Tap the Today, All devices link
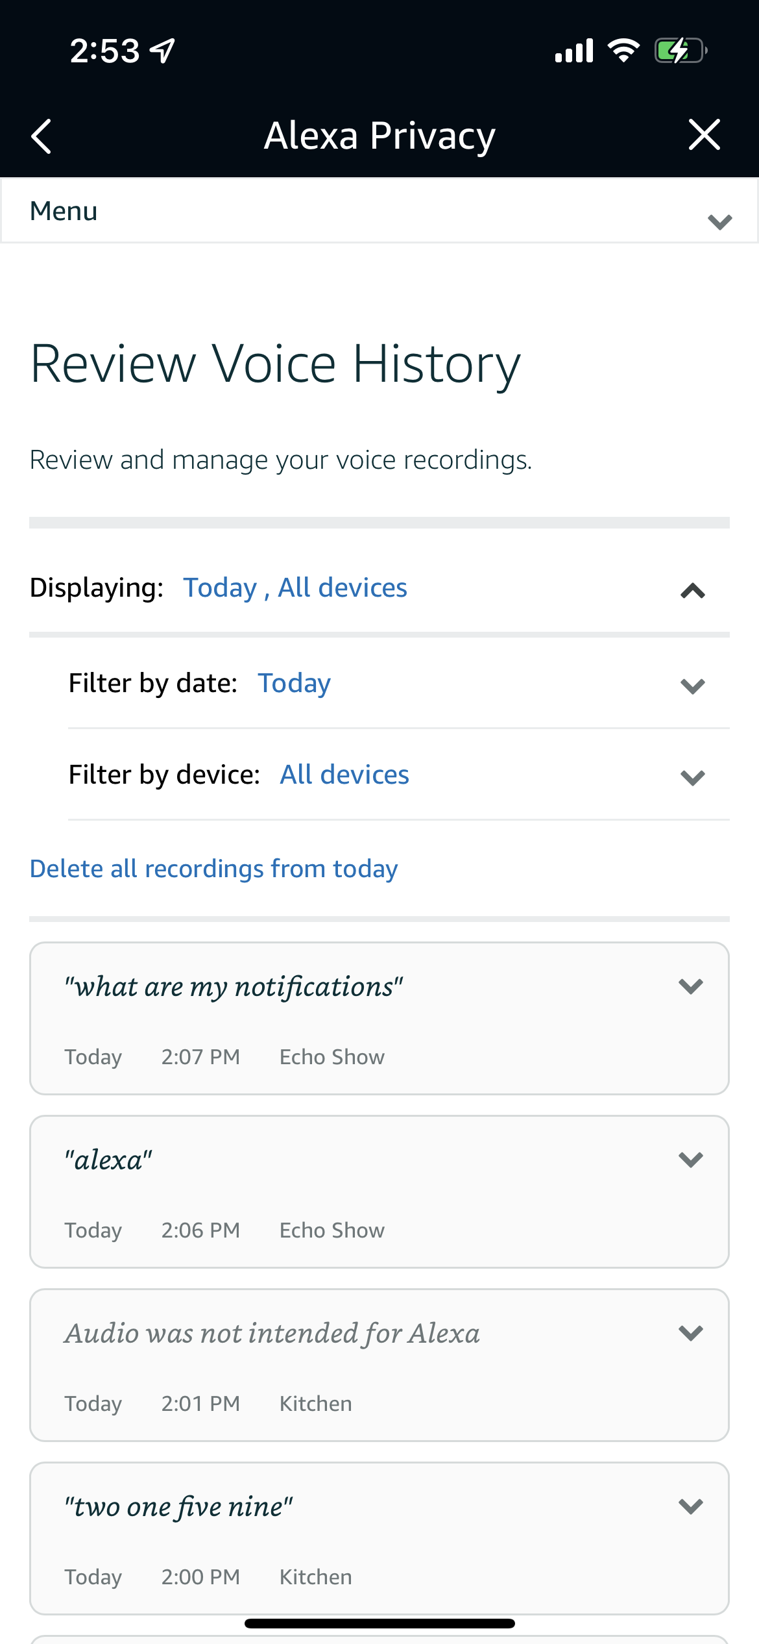 295,588
